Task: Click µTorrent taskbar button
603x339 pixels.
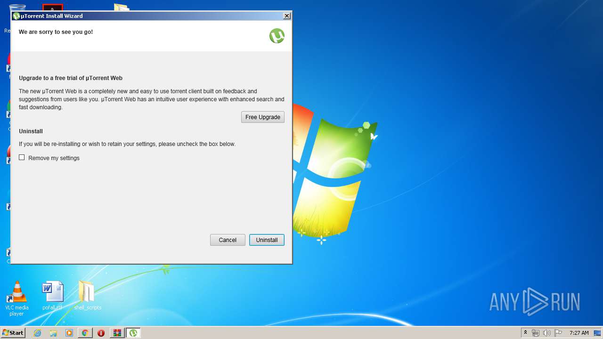Action: coord(133,333)
